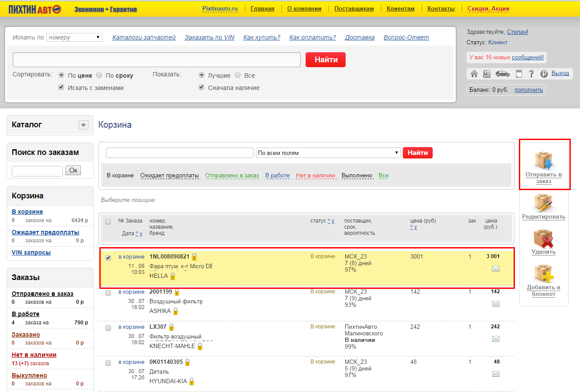Click the 'Отправить в заказ' box icon
The height and width of the screenshot is (392, 580).
tap(544, 161)
